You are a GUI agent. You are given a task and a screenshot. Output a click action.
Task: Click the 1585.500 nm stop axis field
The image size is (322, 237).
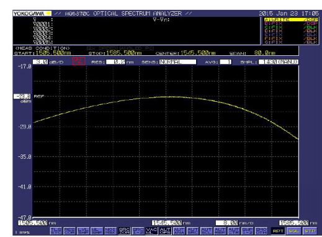[x=293, y=223]
